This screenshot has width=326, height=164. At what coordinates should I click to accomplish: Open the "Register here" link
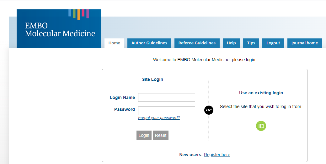tap(217, 155)
